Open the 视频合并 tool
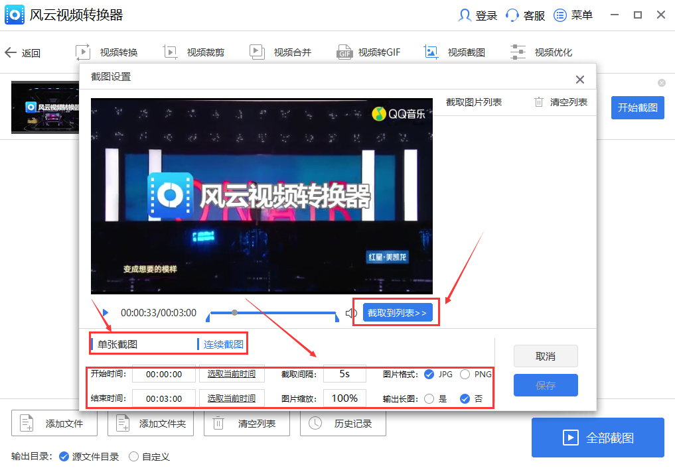The image size is (675, 474). pos(281,52)
